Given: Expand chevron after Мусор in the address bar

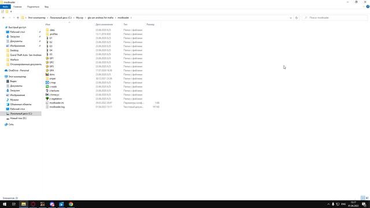Looking at the screenshot, I should 86,18.
